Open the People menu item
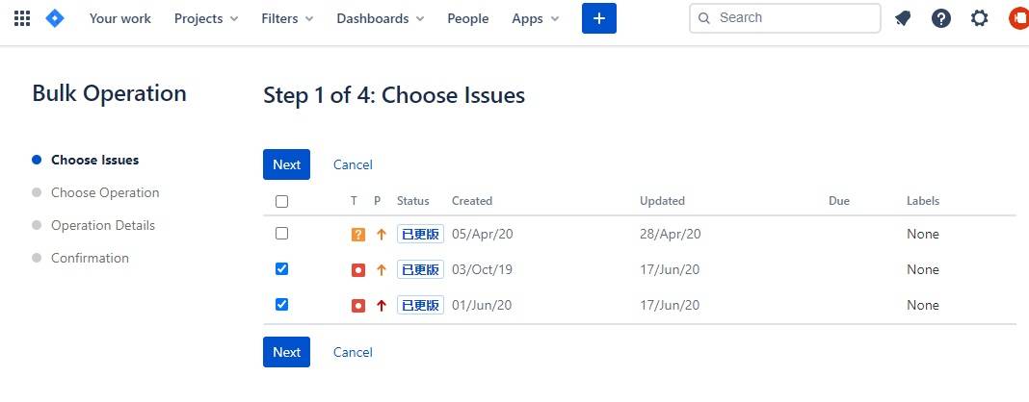 tap(468, 18)
